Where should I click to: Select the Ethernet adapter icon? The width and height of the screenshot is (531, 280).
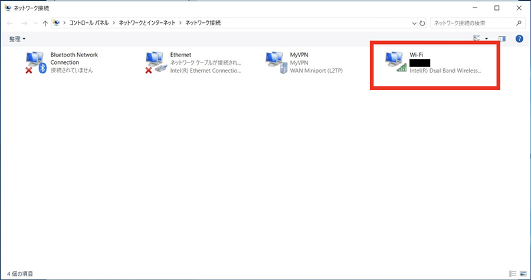tap(156, 63)
